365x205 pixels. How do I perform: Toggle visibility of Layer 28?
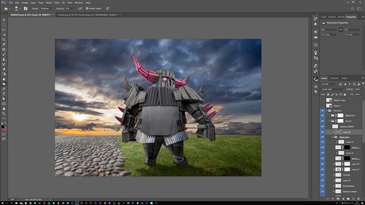[x=322, y=181]
